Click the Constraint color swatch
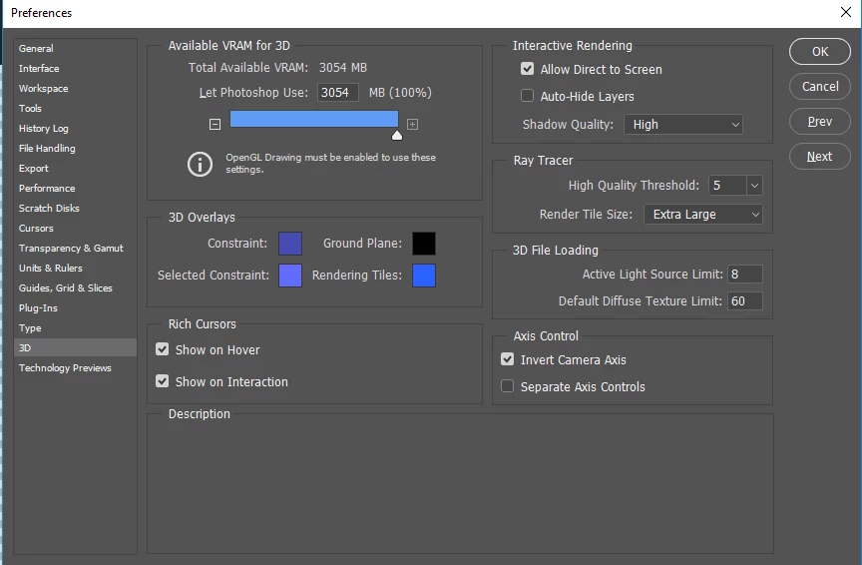The image size is (862, 565). (x=290, y=244)
